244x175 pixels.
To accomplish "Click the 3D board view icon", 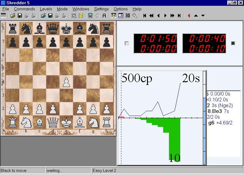I will [127, 16].
